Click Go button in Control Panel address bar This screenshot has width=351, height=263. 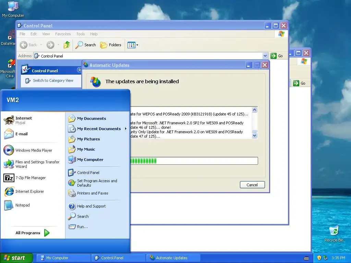click(x=277, y=56)
